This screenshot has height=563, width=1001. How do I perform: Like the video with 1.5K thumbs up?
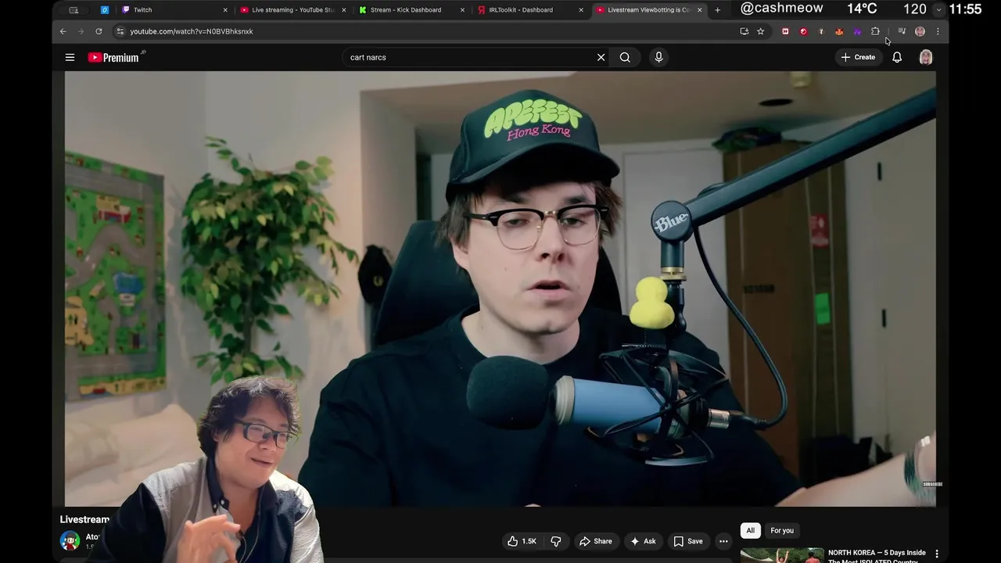[522, 541]
